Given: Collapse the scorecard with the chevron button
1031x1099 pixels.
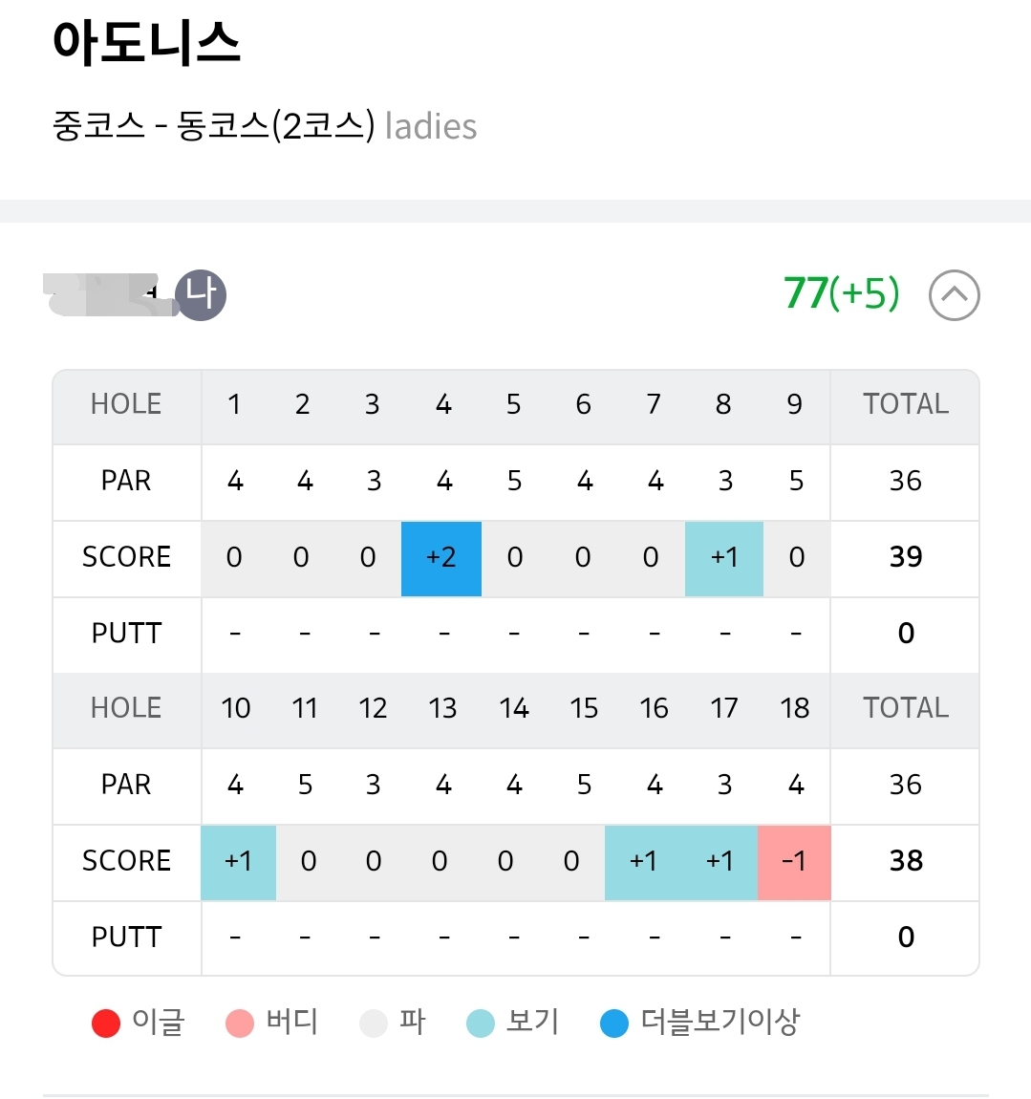Looking at the screenshot, I should [x=954, y=294].
